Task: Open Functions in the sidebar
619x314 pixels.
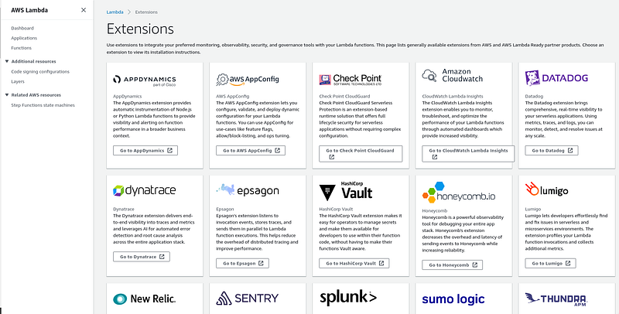Action: (x=22, y=48)
